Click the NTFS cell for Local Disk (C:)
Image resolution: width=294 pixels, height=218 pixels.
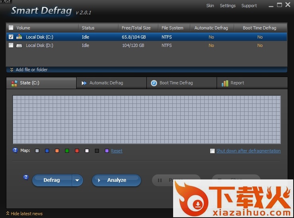coord(166,37)
